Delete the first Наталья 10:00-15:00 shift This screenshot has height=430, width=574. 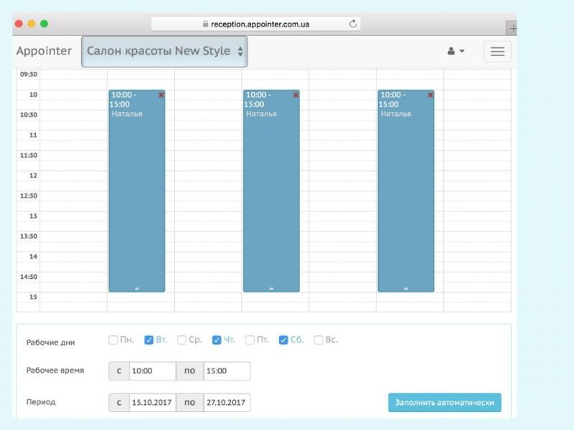[x=161, y=95]
